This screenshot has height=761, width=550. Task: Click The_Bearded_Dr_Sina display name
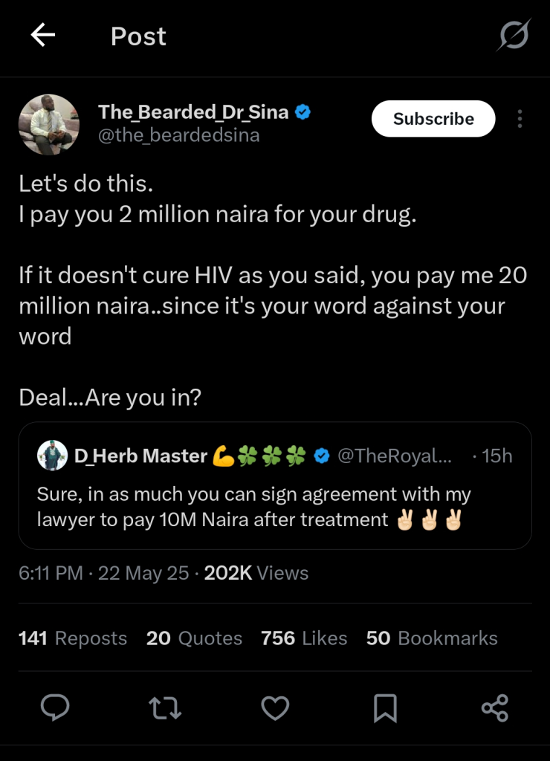click(193, 112)
